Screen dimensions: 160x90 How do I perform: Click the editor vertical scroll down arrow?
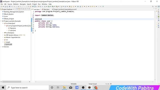point(155,79)
